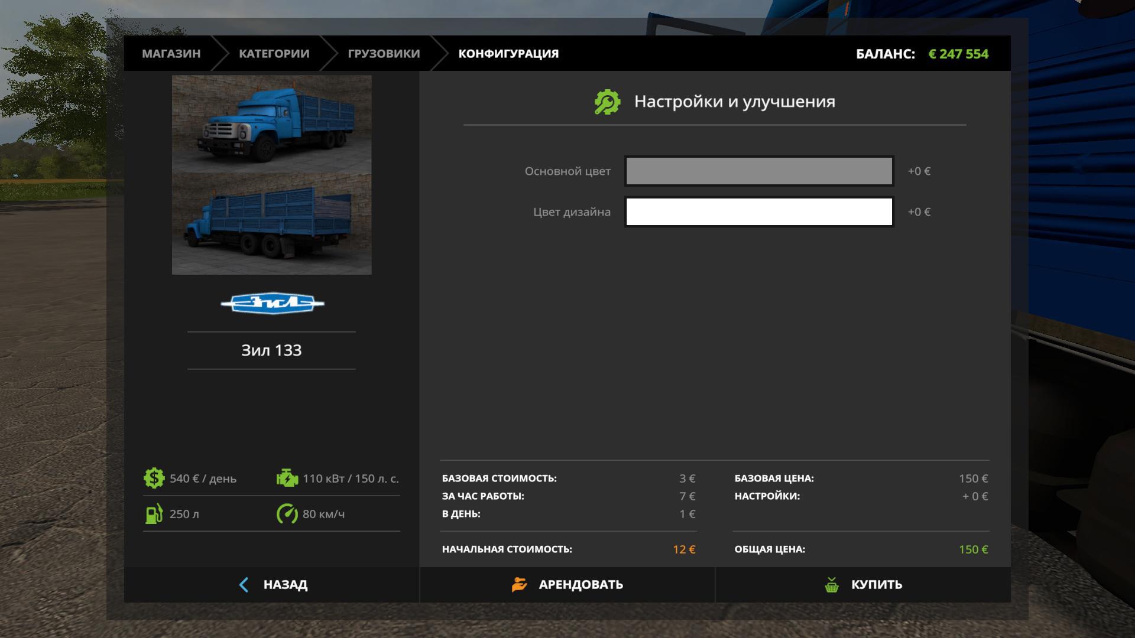Click the Зил 133 truck preview image
Screen dimensions: 1135x638
tap(272, 174)
